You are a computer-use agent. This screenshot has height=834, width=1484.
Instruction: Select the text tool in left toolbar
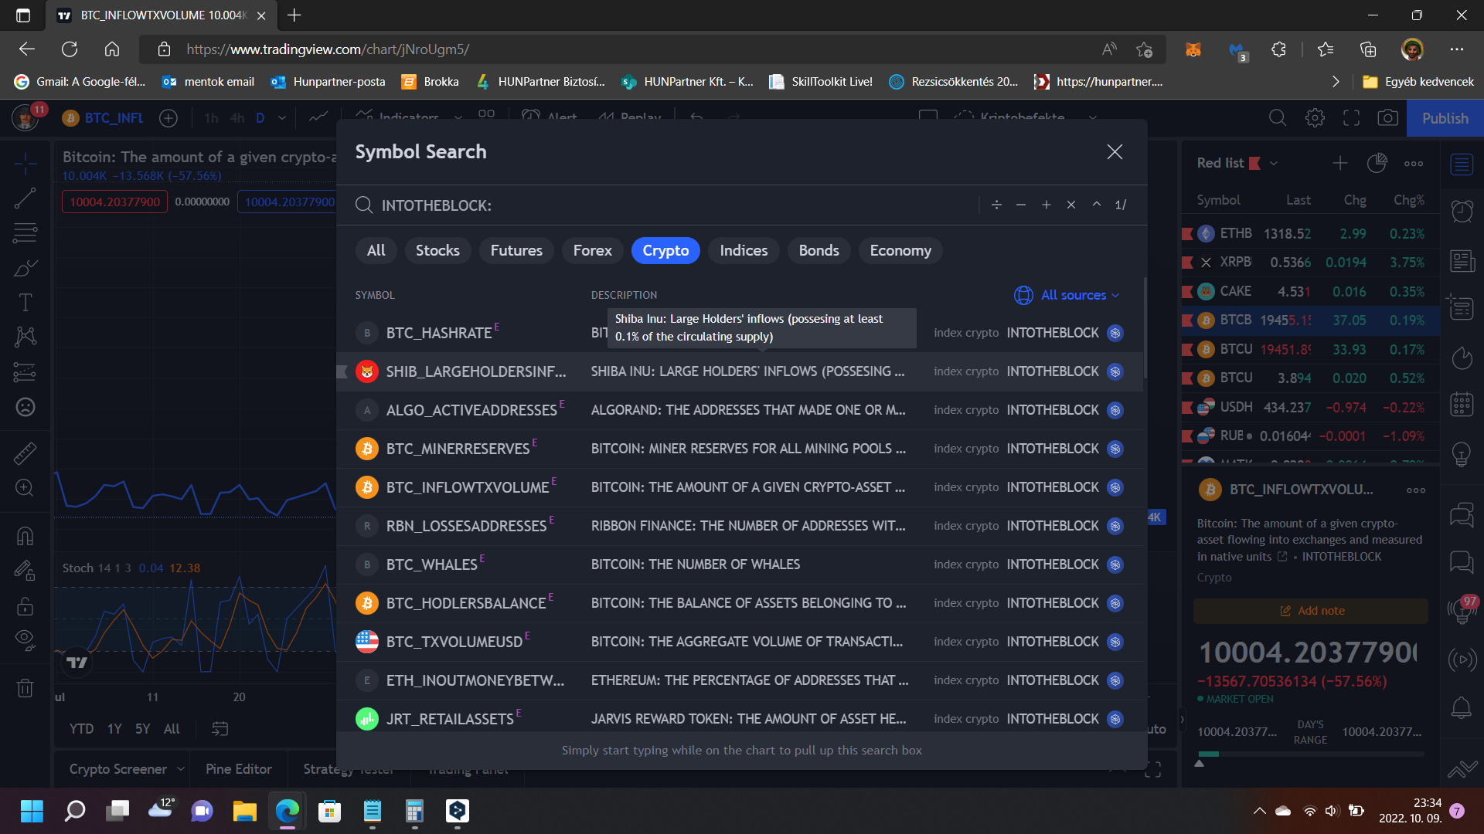pos(25,303)
